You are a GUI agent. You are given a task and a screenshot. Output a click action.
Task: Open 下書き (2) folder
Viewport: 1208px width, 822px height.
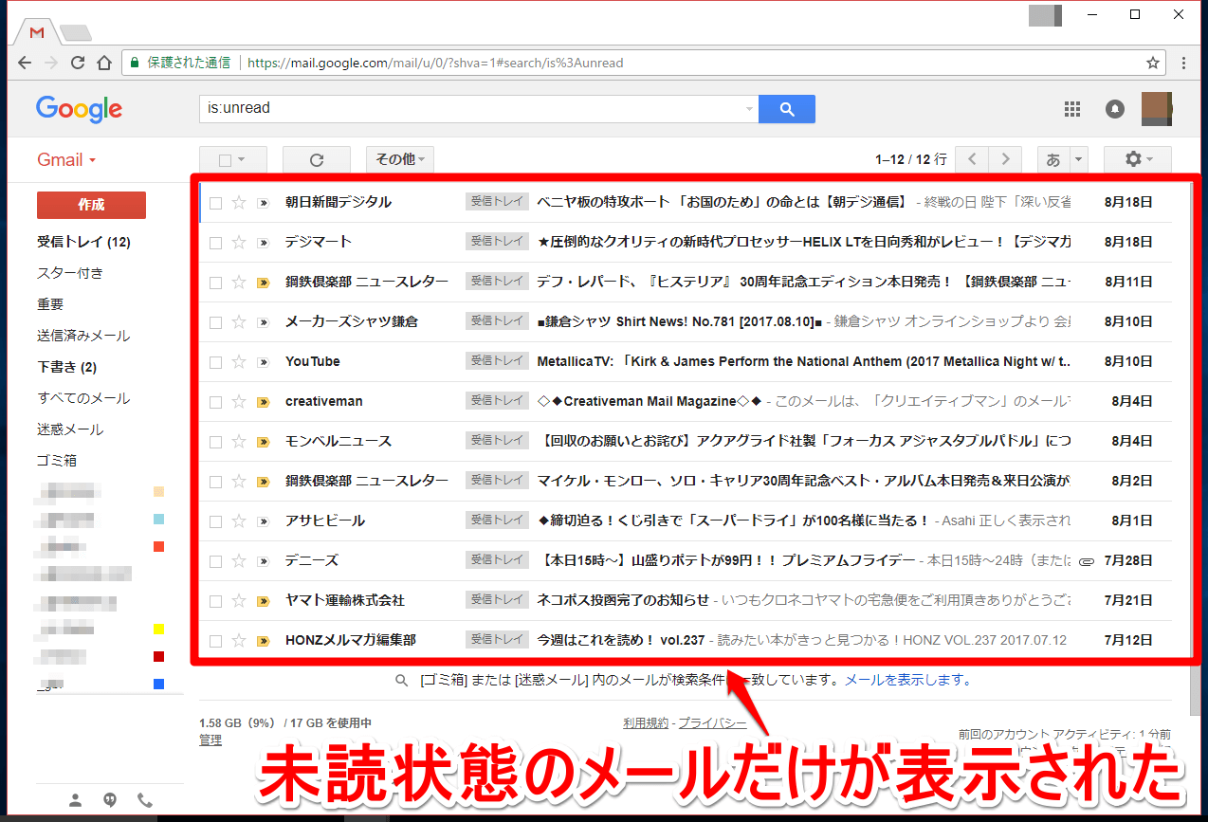click(66, 367)
